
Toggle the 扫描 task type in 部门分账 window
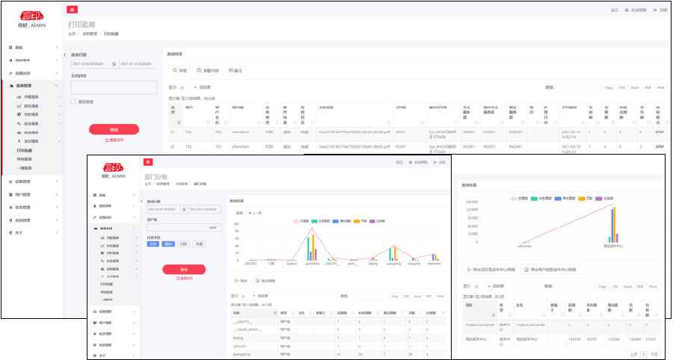[184, 243]
